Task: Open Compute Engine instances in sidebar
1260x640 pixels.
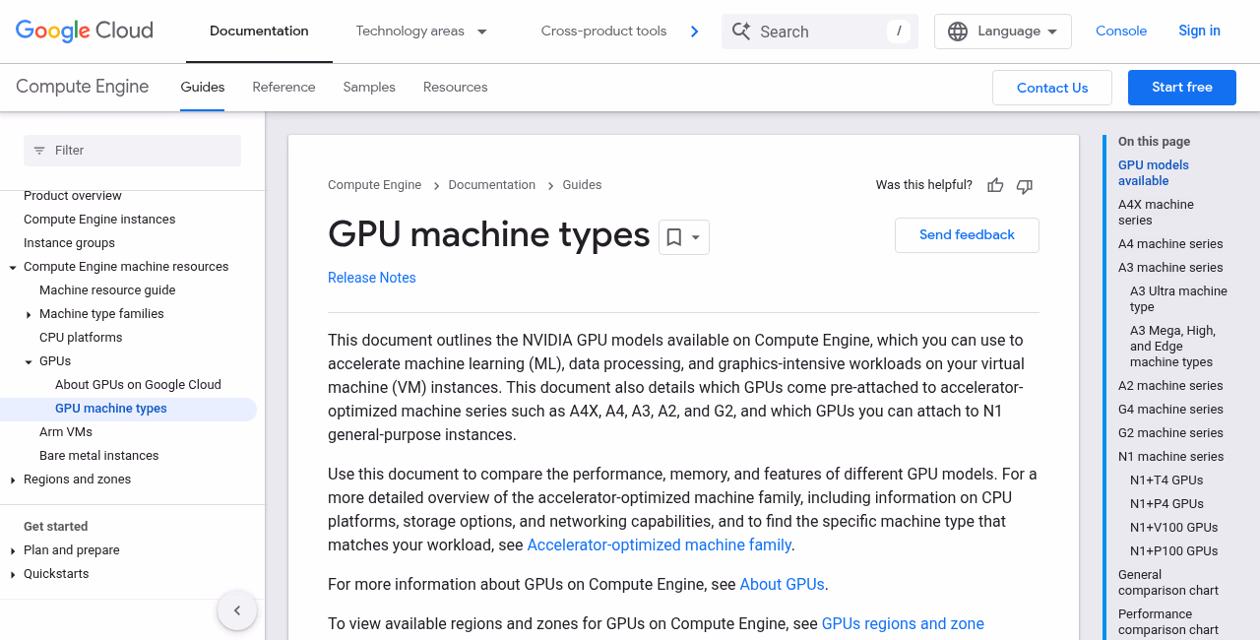Action: 99,220
